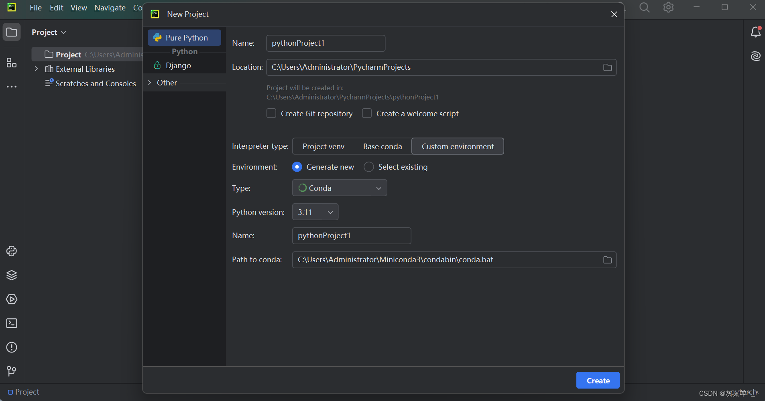Open the Git version control icon

(12, 371)
